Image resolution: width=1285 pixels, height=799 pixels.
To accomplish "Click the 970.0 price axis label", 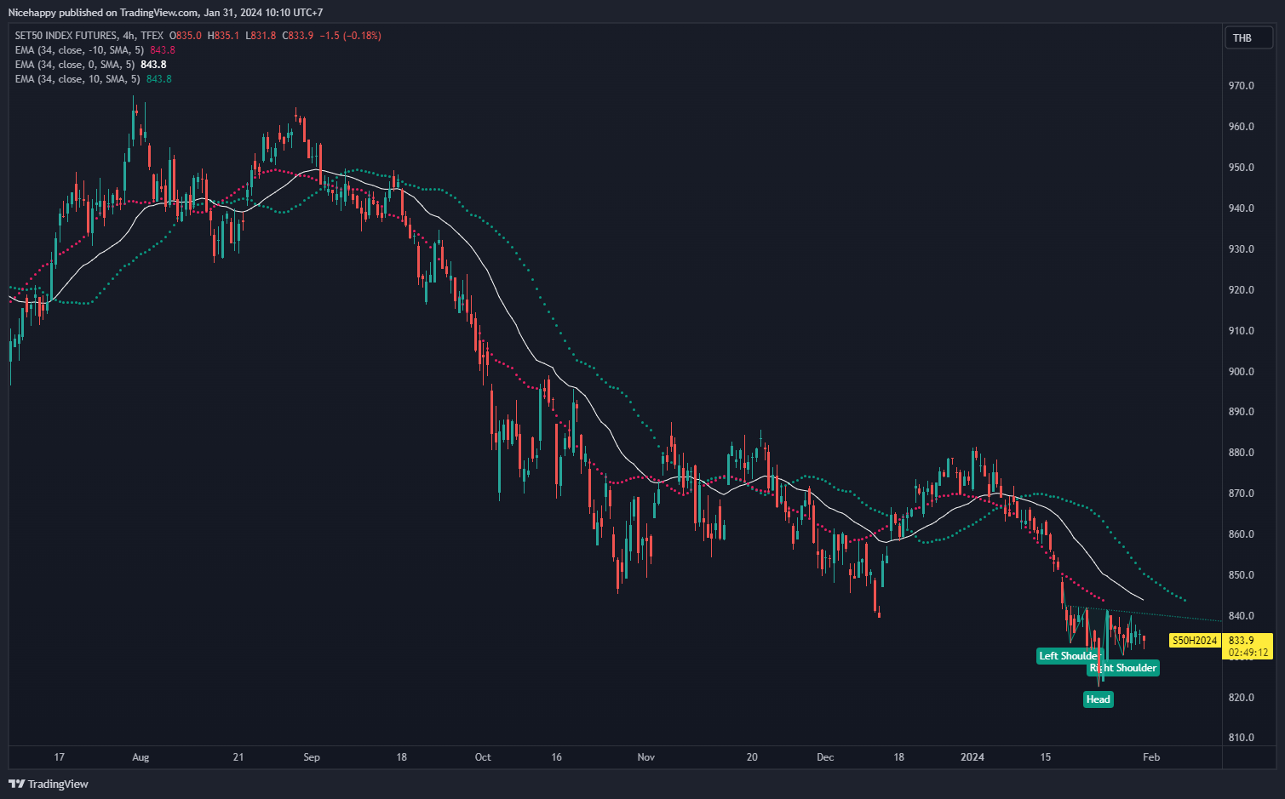I will click(x=1241, y=86).
